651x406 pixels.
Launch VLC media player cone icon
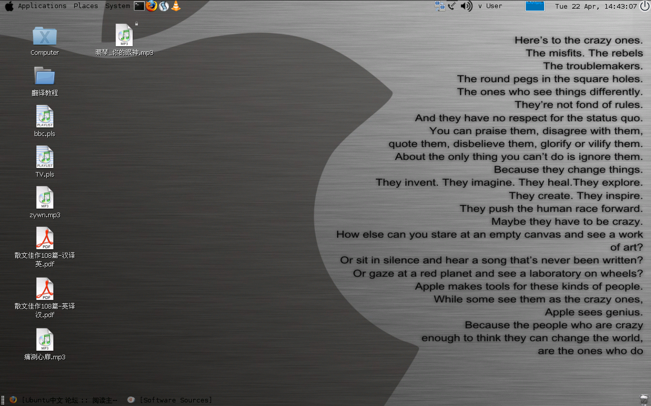click(x=176, y=6)
